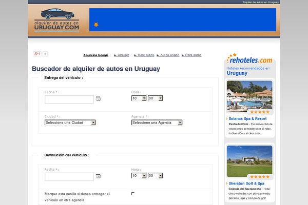Image resolution: width=308 pixels, height=205 pixels.
Task: Open the Rent autos ad link
Action: tap(144, 55)
